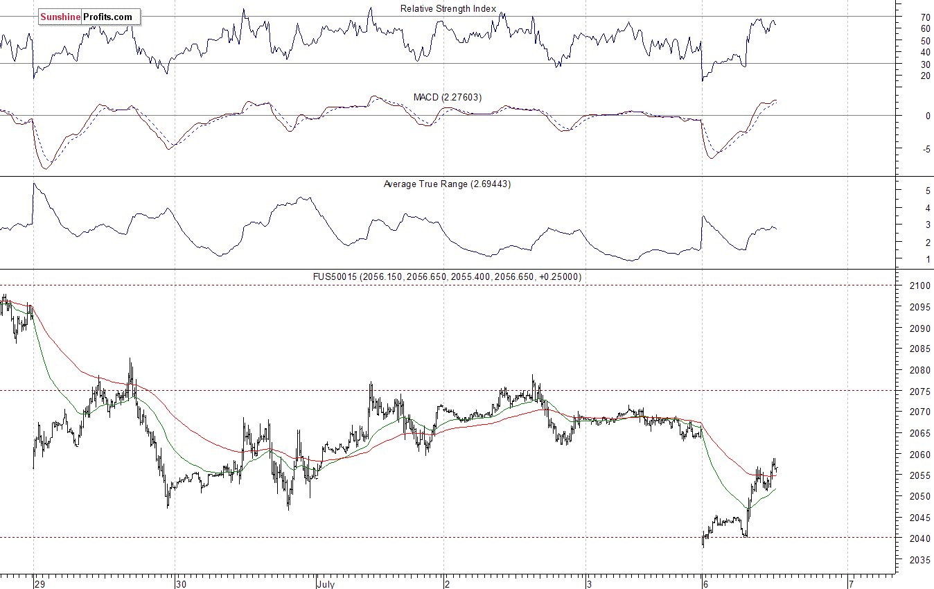Click the SunshineProfits.com logo

click(x=89, y=17)
